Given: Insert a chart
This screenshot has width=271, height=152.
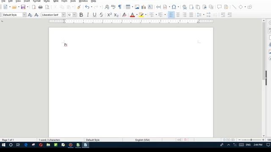Looking at the screenshot, I should point(144,7).
